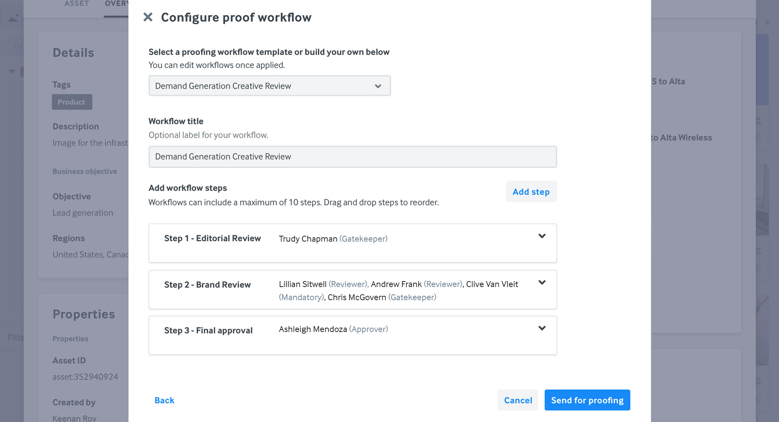The image size is (779, 422).
Task: Expand Step 2 Brand Review chevron
Action: pyautogui.click(x=542, y=283)
